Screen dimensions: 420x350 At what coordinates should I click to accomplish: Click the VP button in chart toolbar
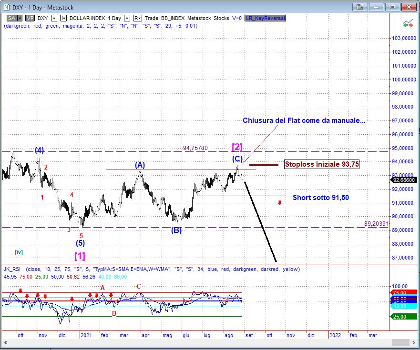pyautogui.click(x=30, y=18)
